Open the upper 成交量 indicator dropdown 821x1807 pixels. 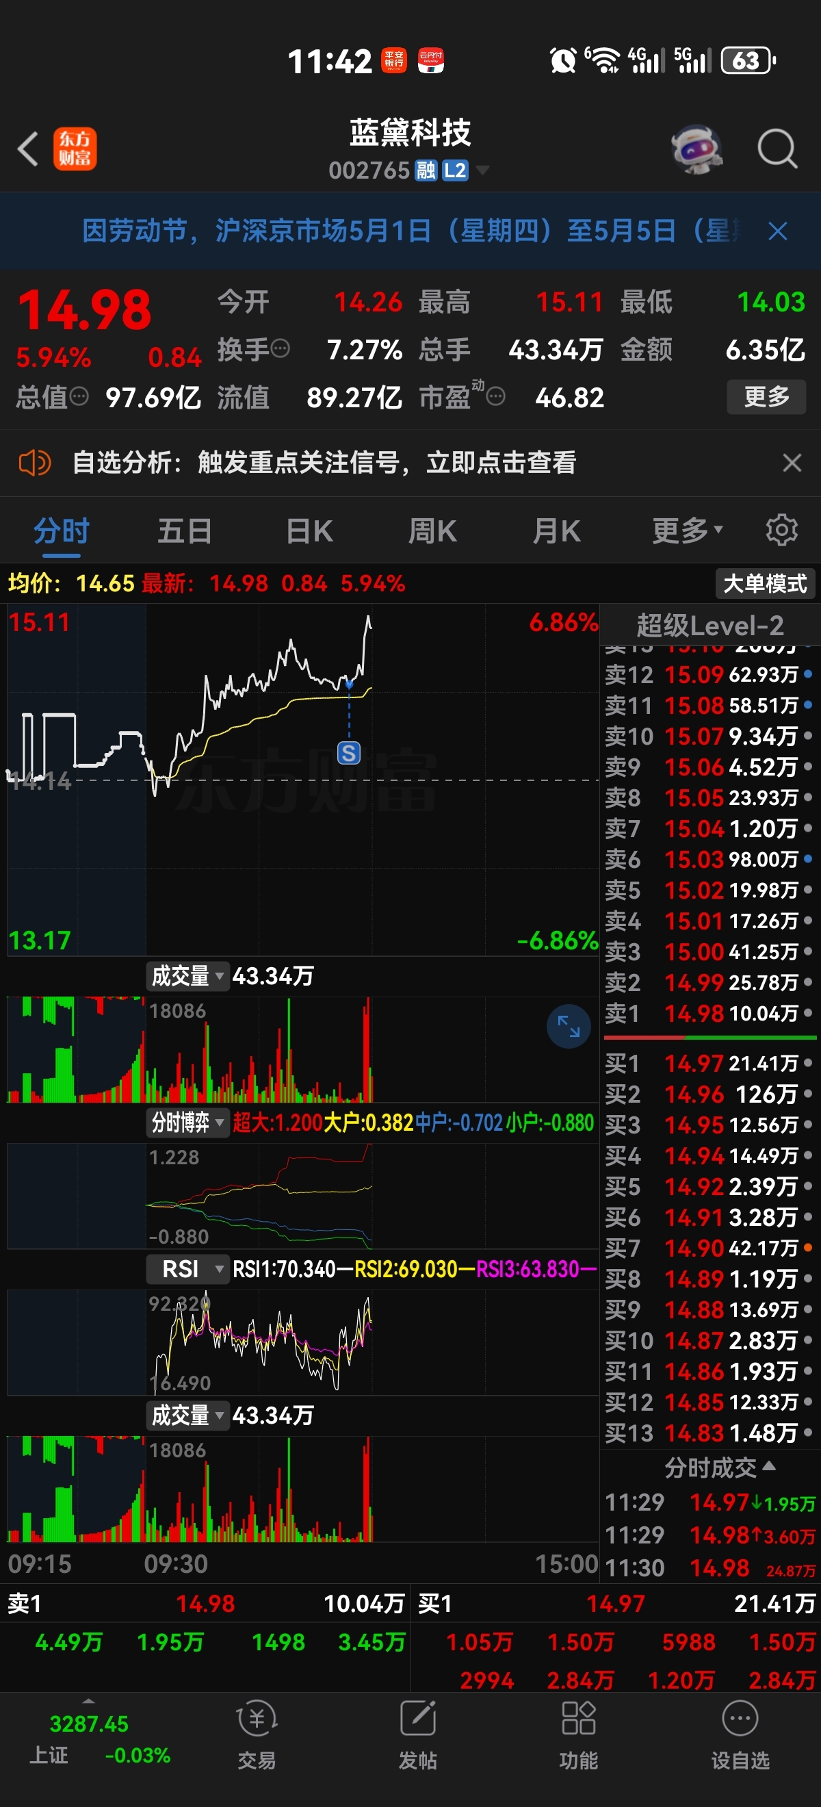click(x=188, y=976)
